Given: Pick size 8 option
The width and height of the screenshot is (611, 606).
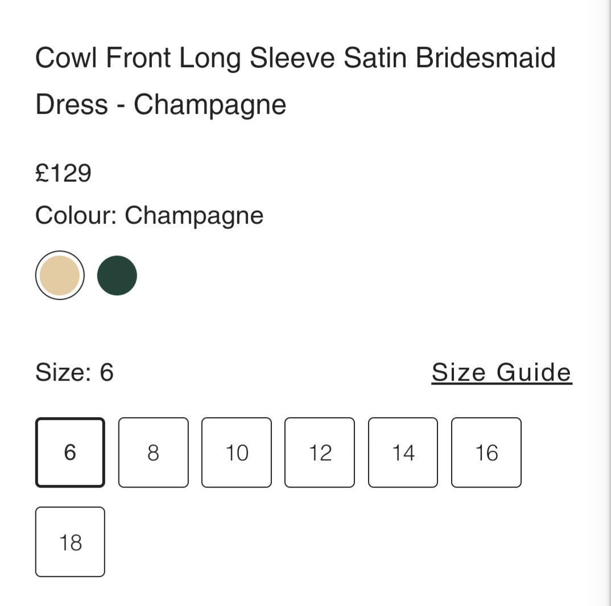Looking at the screenshot, I should [154, 452].
